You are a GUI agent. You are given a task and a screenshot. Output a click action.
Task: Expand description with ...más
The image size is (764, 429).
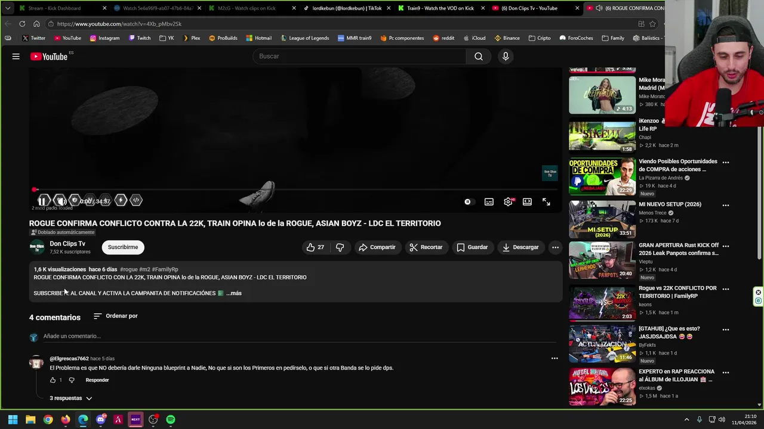[x=234, y=293]
